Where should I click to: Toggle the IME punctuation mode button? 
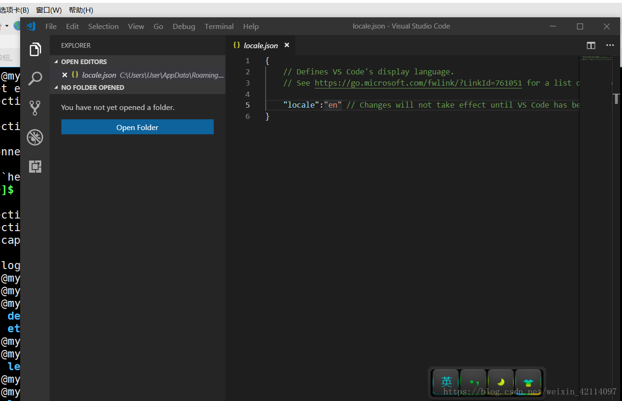473,382
